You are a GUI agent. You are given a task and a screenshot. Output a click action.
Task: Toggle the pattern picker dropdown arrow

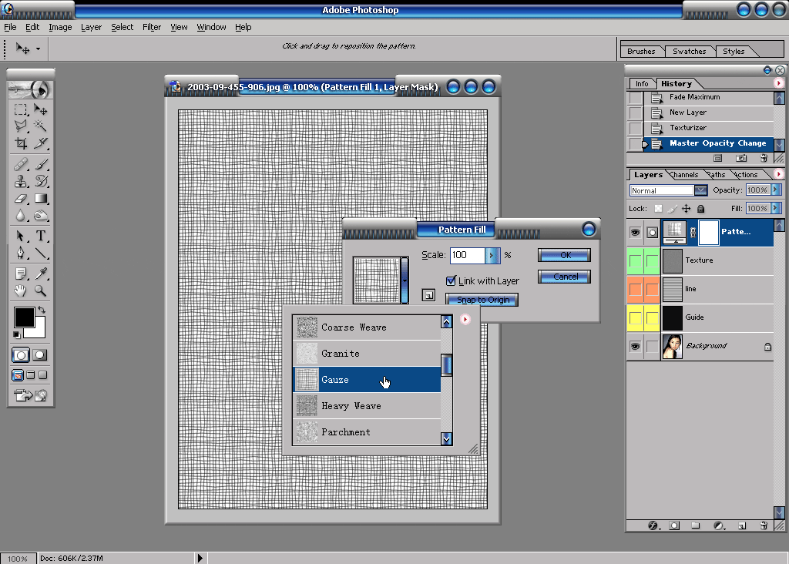click(405, 280)
